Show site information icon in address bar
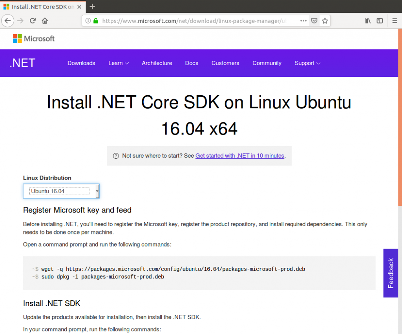Screen dimensions: 402x334 coord(88,21)
